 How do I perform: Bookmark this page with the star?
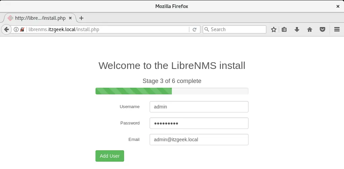274,29
